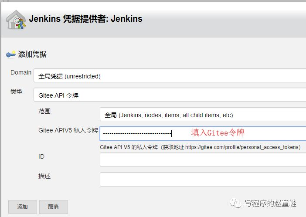Click the Domain label
The width and height of the screenshot is (306, 217).
coord(21,72)
